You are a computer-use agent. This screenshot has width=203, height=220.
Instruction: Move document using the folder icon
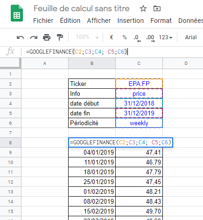[157, 8]
